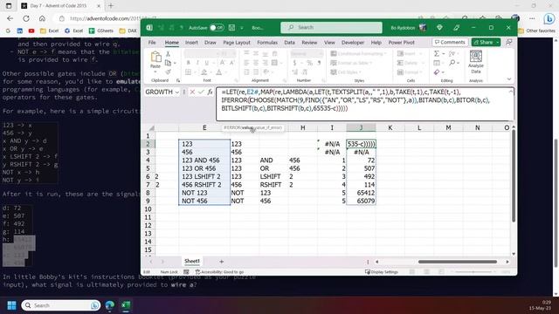This screenshot has width=559, height=314.
Task: Click the Windows Start button
Action: point(11,305)
